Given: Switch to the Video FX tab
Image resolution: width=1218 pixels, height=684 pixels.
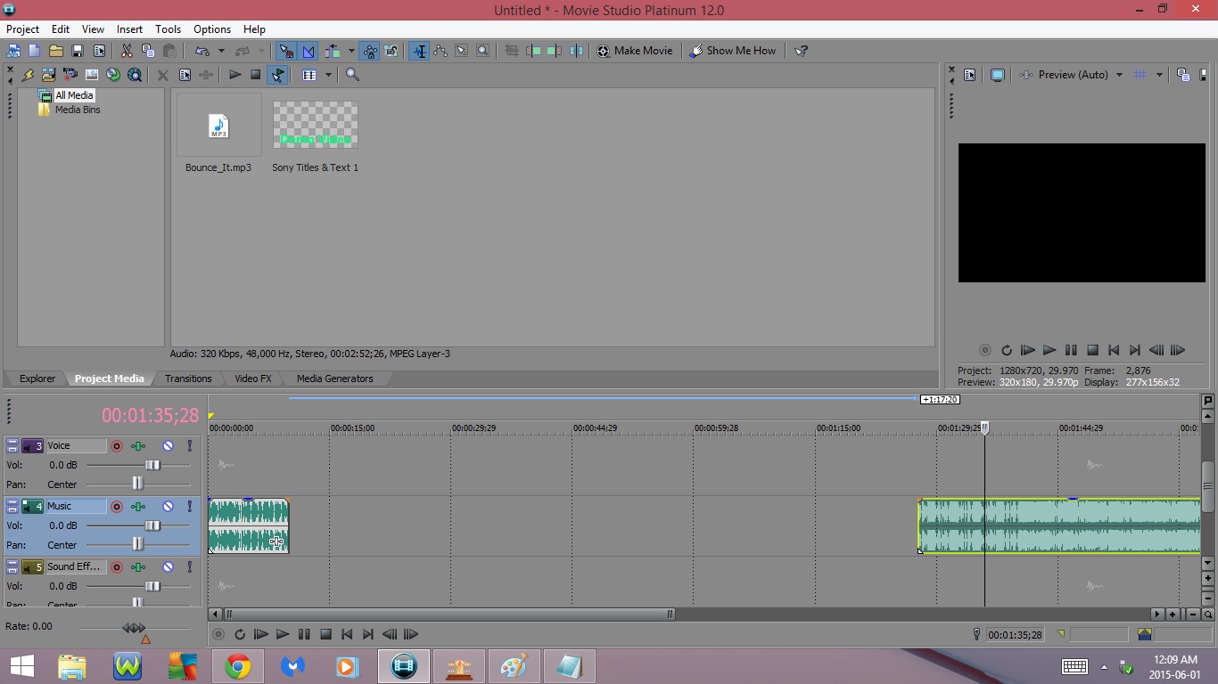Looking at the screenshot, I should coord(253,379).
